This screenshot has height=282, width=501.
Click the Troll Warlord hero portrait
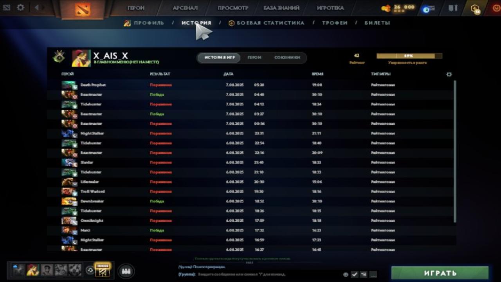[69, 192]
